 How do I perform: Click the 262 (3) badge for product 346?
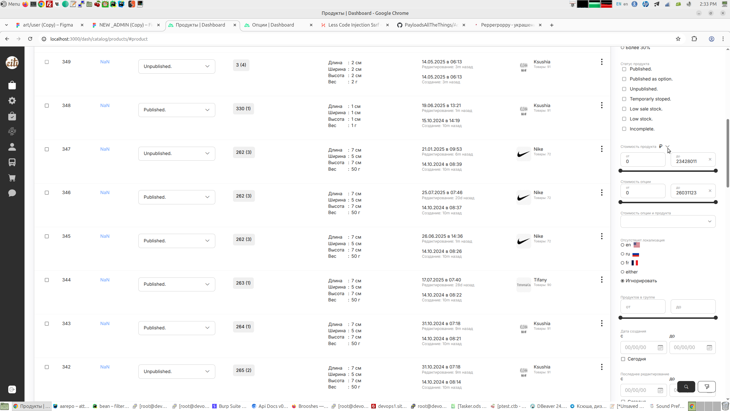coord(244,196)
